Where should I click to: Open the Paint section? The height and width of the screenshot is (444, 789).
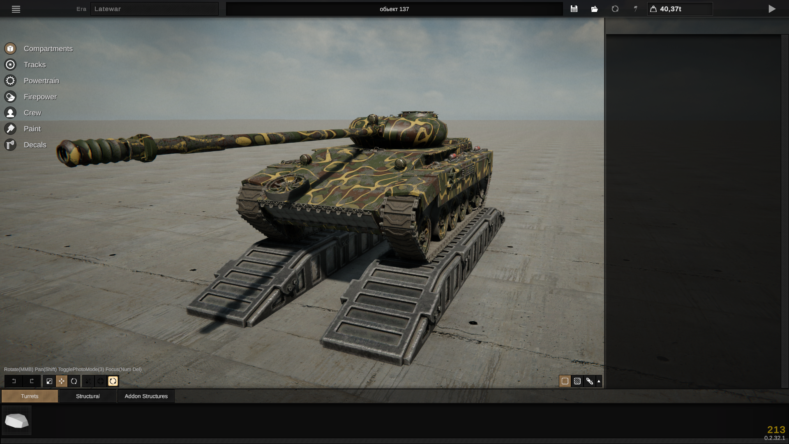32,129
